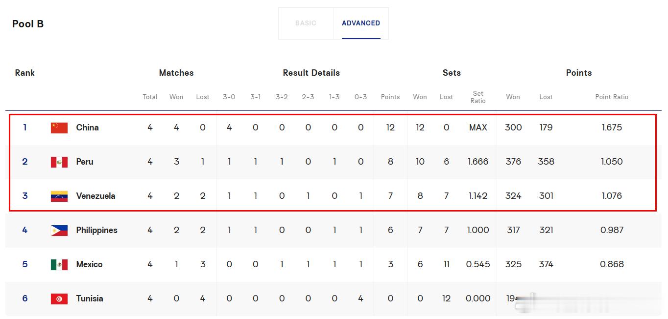Screen dimensions: 668x319
Task: Click the Philippines flag icon
Action: (x=59, y=231)
